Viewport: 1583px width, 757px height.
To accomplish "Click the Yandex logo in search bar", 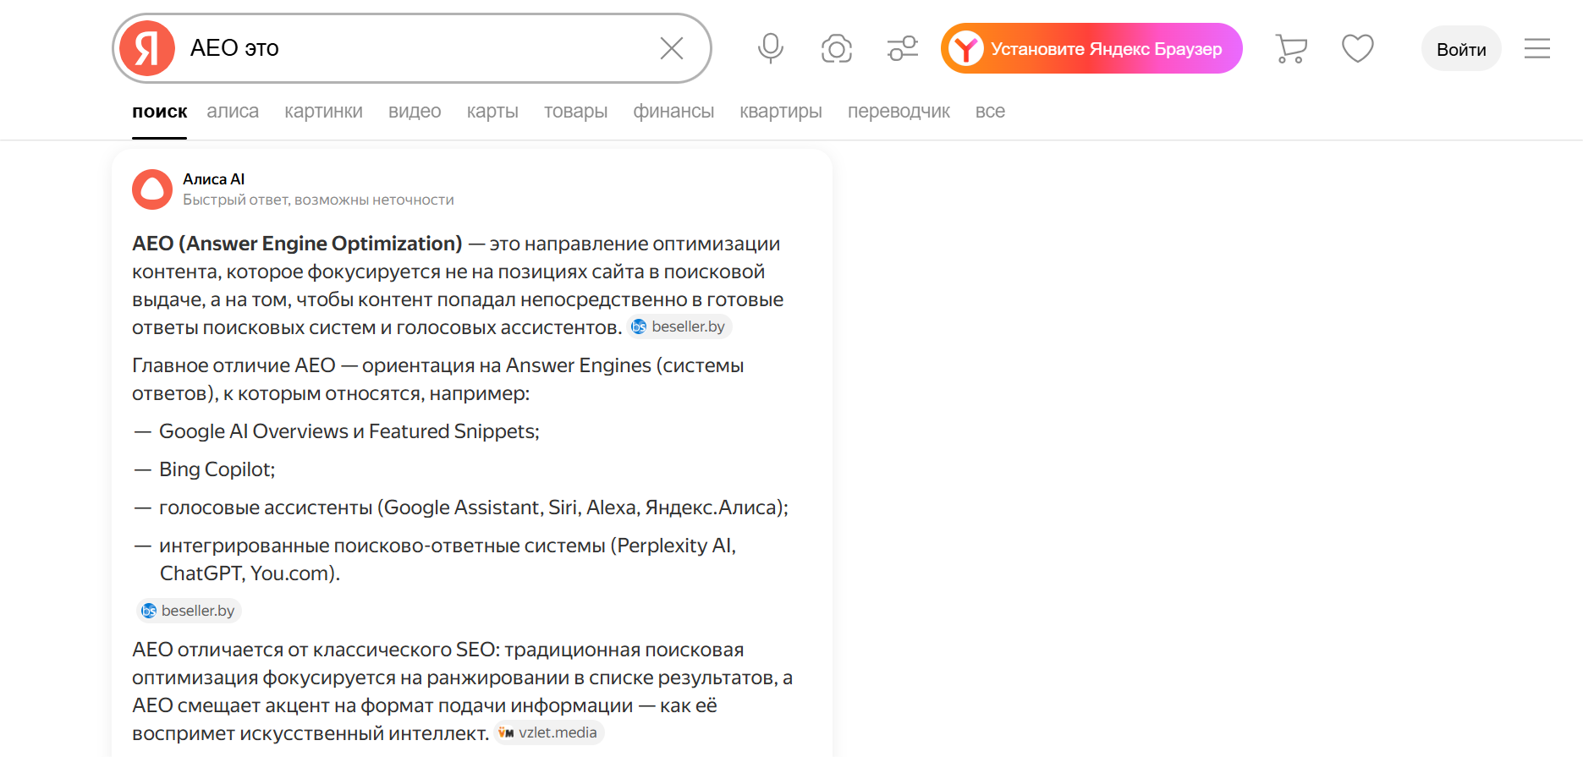I will point(147,48).
